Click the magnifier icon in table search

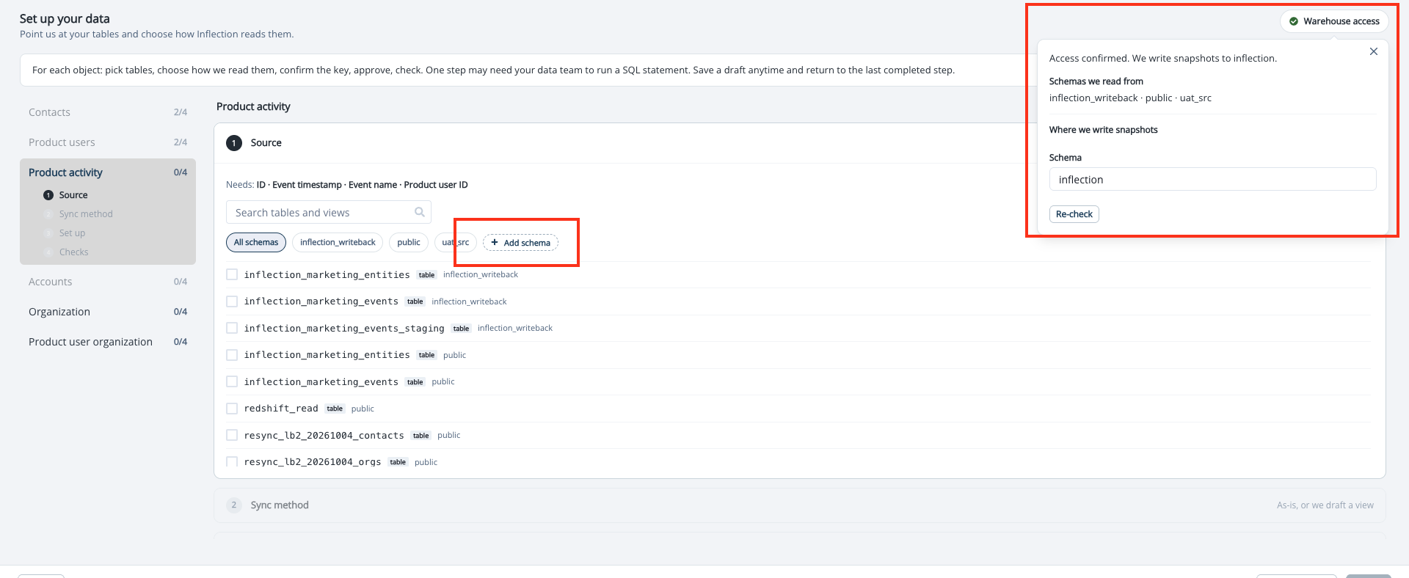(x=420, y=212)
